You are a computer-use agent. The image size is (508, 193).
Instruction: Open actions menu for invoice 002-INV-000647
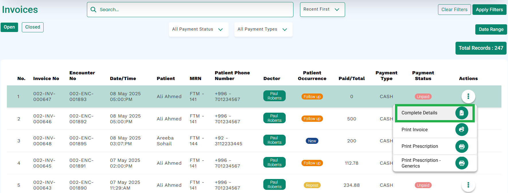[468, 96]
